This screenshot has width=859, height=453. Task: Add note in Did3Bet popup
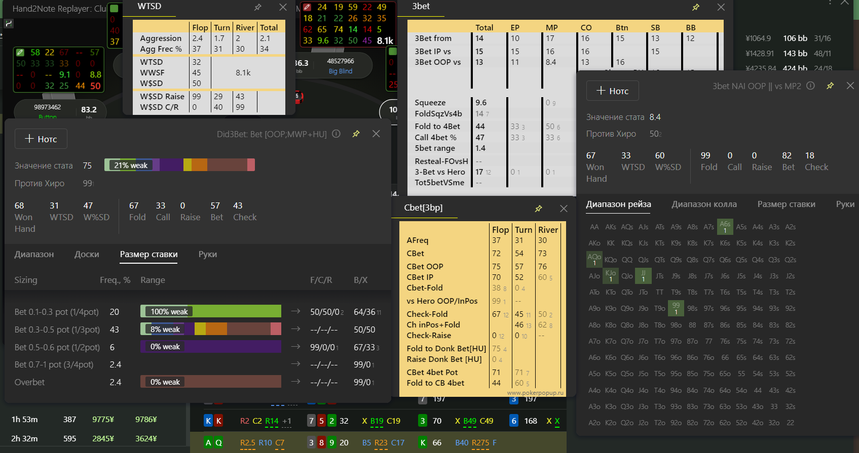click(41, 139)
